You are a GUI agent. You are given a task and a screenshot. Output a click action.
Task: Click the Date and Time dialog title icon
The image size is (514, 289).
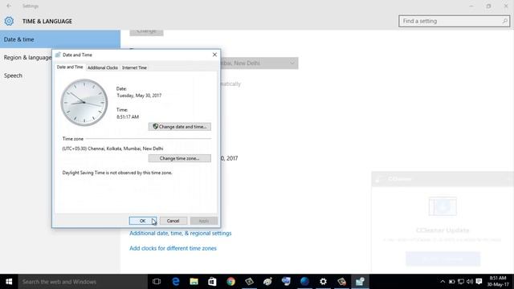point(58,55)
